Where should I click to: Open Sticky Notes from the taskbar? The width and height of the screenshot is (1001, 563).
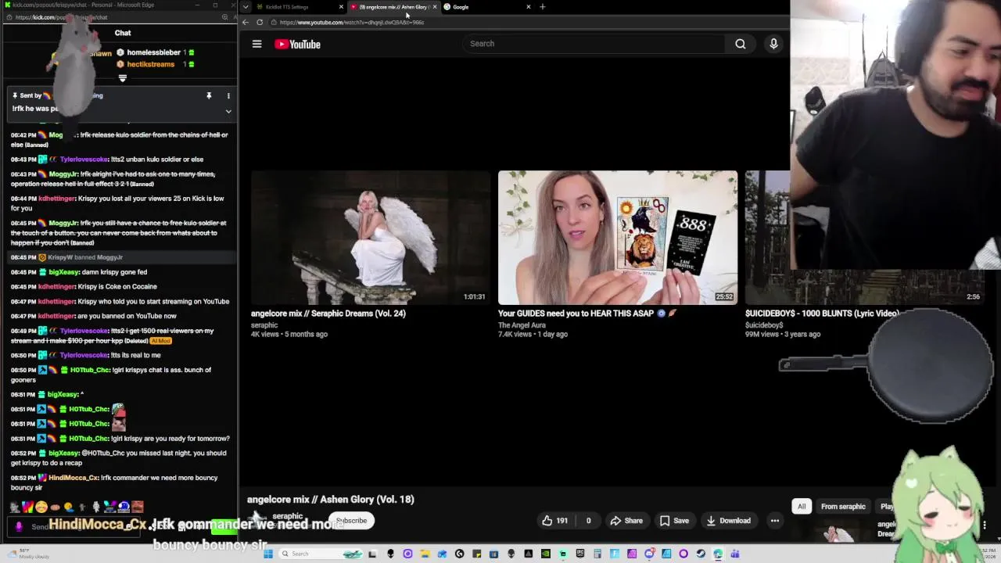tap(477, 554)
